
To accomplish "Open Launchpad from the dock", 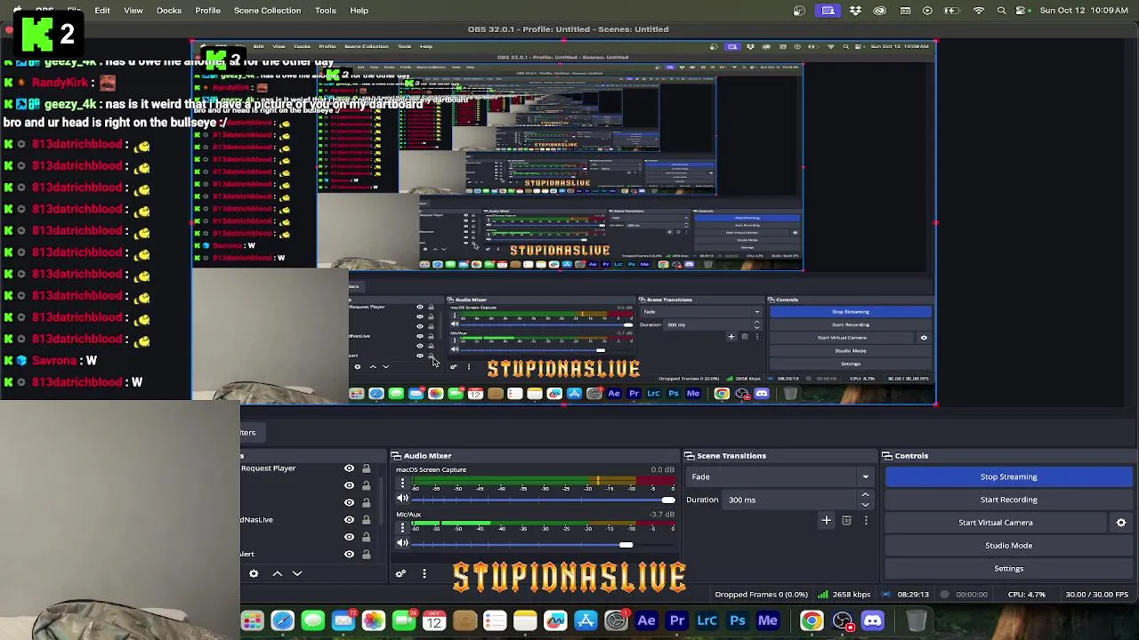I will [252, 621].
